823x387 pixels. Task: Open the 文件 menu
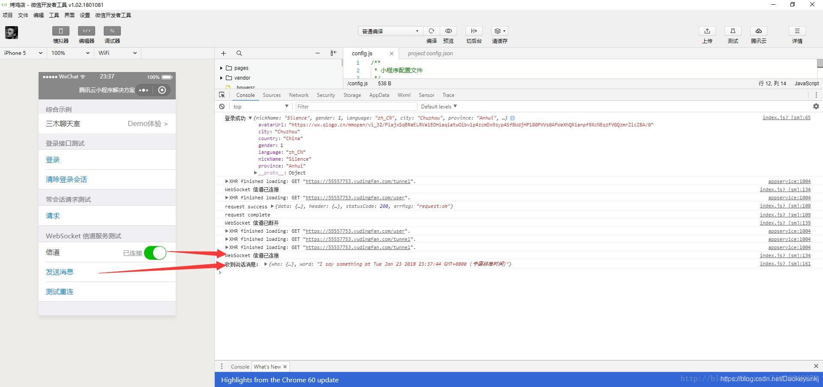pos(23,15)
